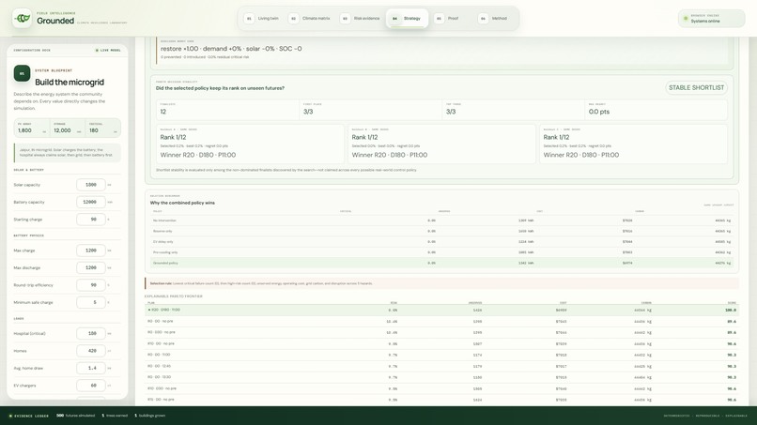This screenshot has width=757, height=425.
Task: Click the Grounded leaf logo icon
Action: pos(23,19)
